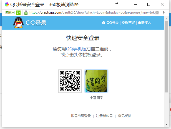Close the QQ login window
The image size is (171, 129).
[x=162, y=5]
